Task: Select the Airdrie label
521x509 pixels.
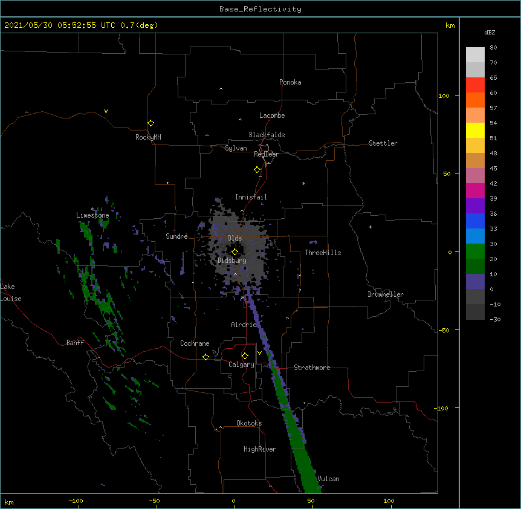Action: 244,325
